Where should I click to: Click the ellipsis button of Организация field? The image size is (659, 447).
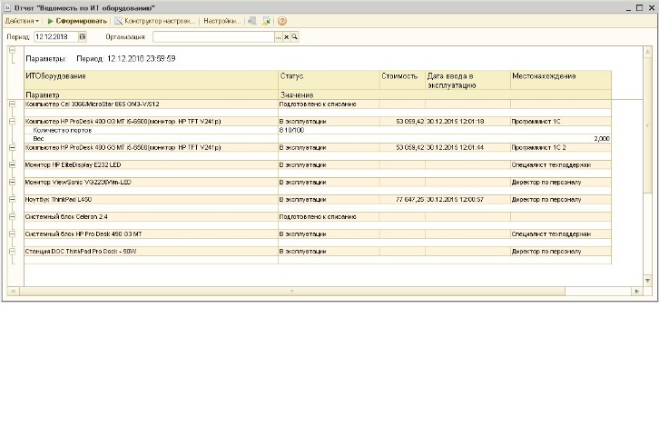(279, 37)
